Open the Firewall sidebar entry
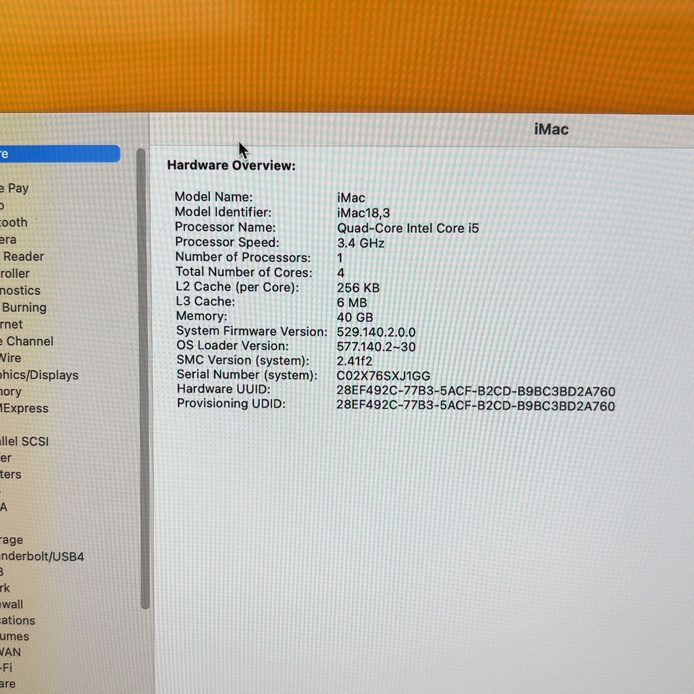Screen dimensions: 694x694 (12, 604)
